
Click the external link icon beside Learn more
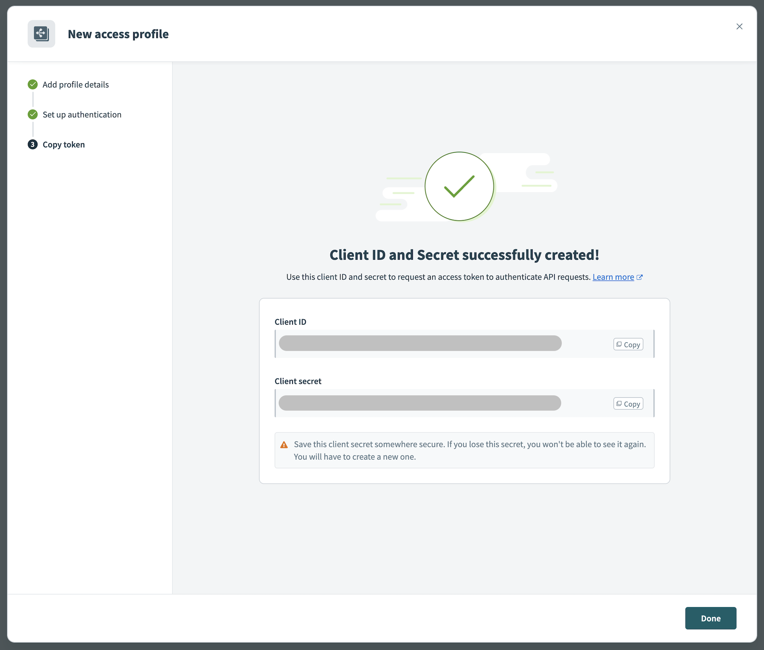click(x=640, y=277)
